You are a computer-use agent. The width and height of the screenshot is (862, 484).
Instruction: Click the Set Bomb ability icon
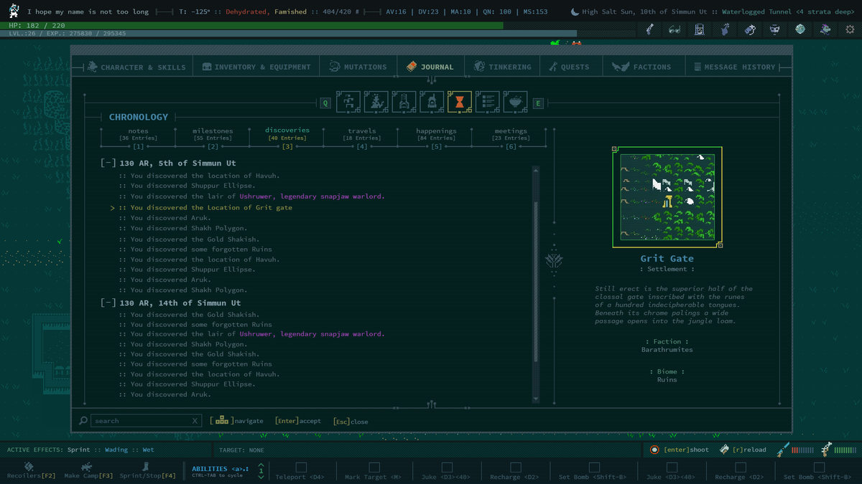[x=593, y=467]
